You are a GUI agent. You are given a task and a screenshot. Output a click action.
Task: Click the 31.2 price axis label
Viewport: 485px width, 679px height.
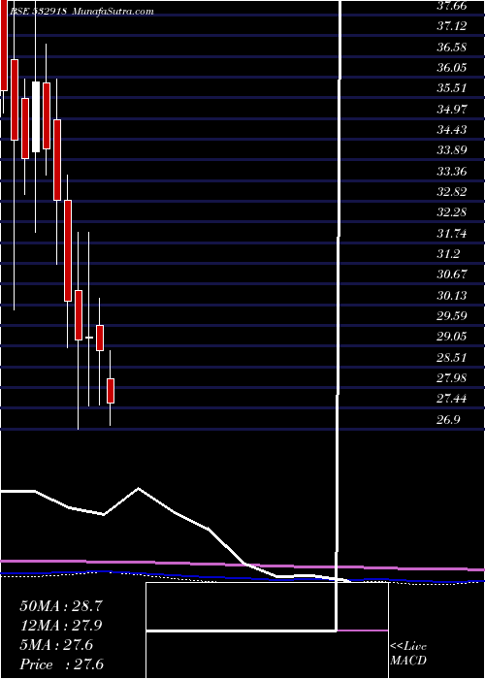tap(448, 254)
